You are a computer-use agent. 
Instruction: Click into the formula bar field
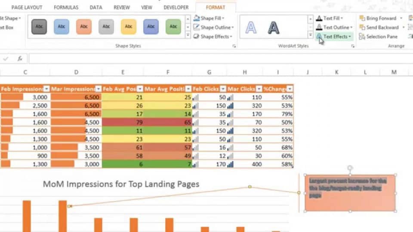(221, 59)
